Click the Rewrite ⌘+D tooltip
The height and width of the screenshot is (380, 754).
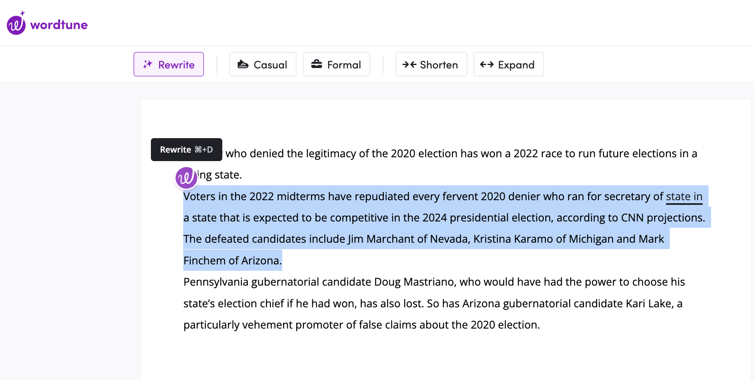coord(187,150)
